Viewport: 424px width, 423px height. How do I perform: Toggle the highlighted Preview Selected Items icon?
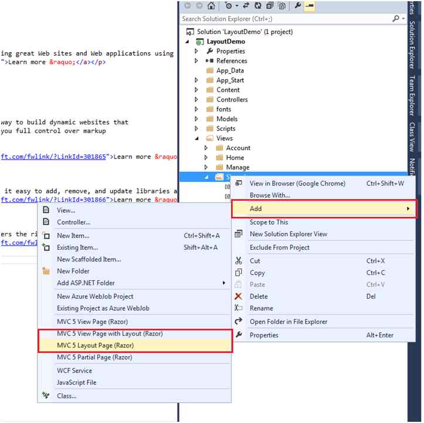click(x=310, y=6)
